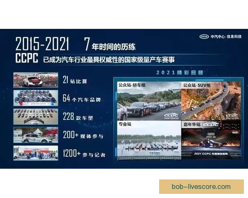Select the '1200+ 参与记者' group photo thumbnail
Viewport: 248px width, 198px height.
tap(36, 153)
